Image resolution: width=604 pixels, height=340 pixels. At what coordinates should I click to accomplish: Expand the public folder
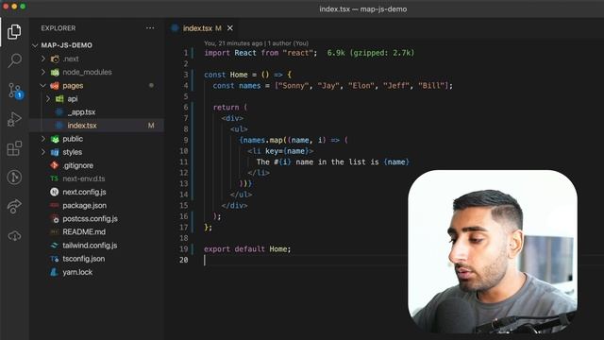point(43,139)
